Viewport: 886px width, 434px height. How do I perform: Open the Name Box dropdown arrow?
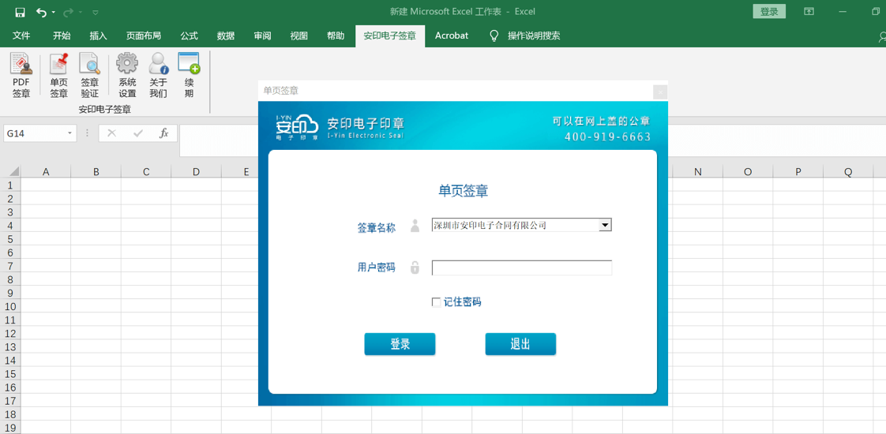pyautogui.click(x=69, y=133)
